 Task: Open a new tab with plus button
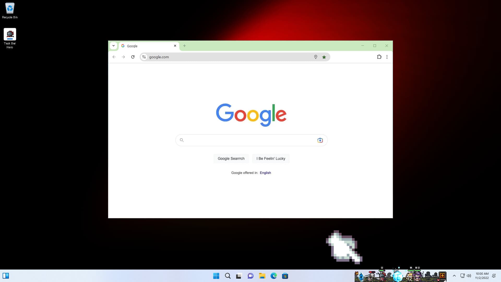coord(184,46)
